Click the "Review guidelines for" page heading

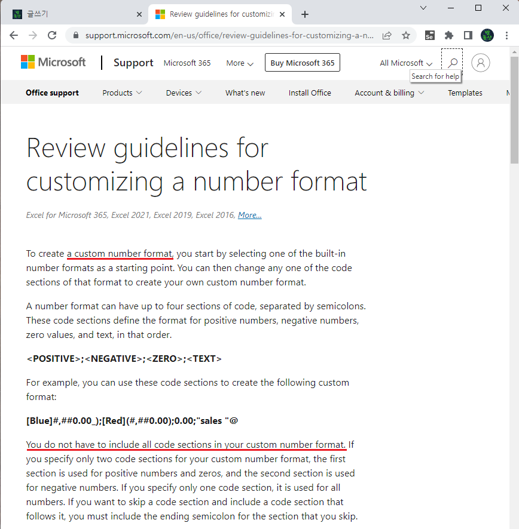147,148
